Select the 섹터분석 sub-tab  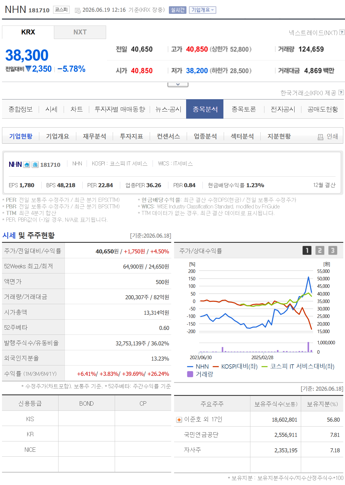coord(242,136)
